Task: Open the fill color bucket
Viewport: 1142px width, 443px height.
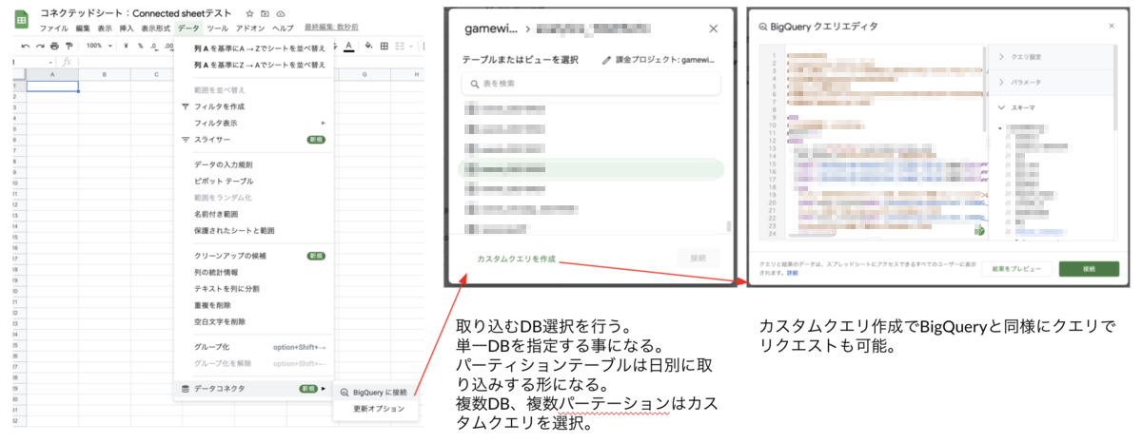Action: tap(368, 46)
